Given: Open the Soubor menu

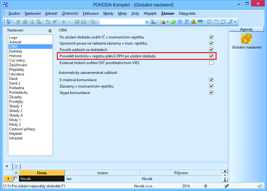Looking at the screenshot, I should coord(14,13).
